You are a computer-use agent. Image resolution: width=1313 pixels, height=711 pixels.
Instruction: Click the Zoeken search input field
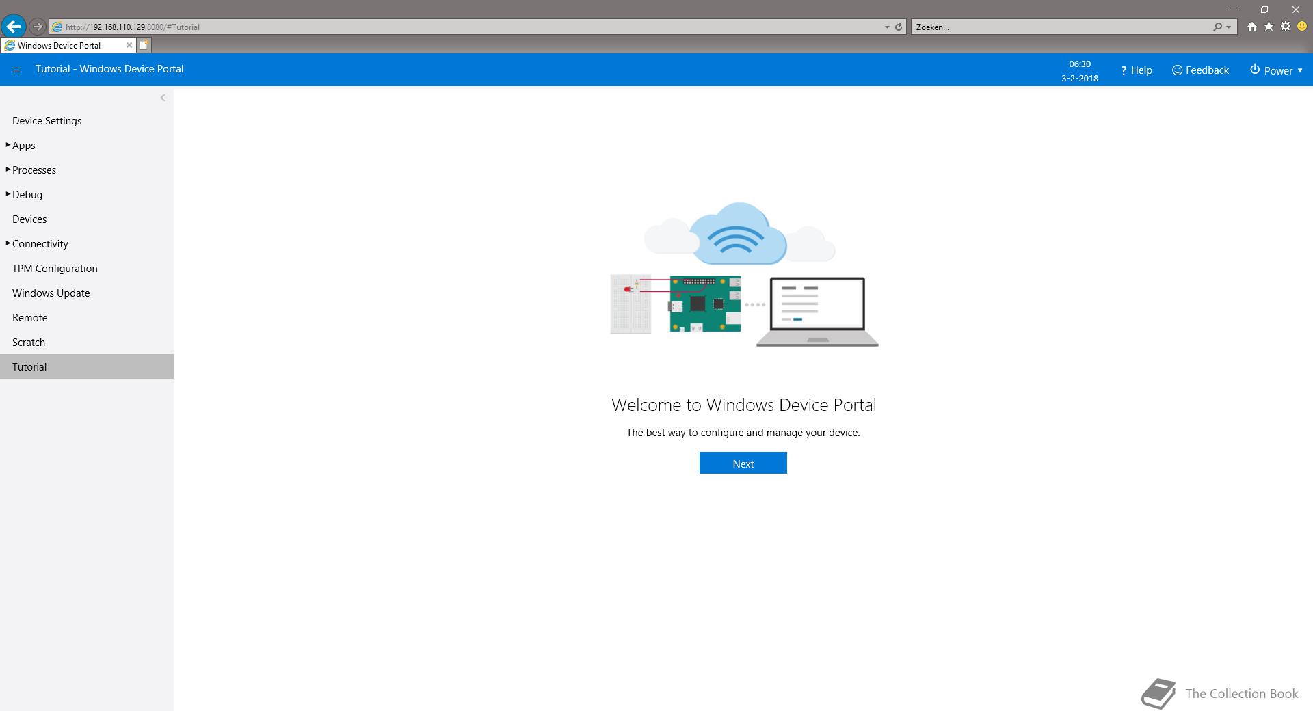pos(1060,27)
